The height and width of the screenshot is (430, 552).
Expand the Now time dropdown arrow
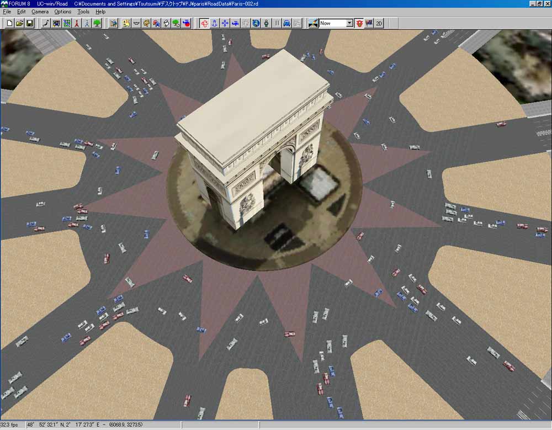349,23
